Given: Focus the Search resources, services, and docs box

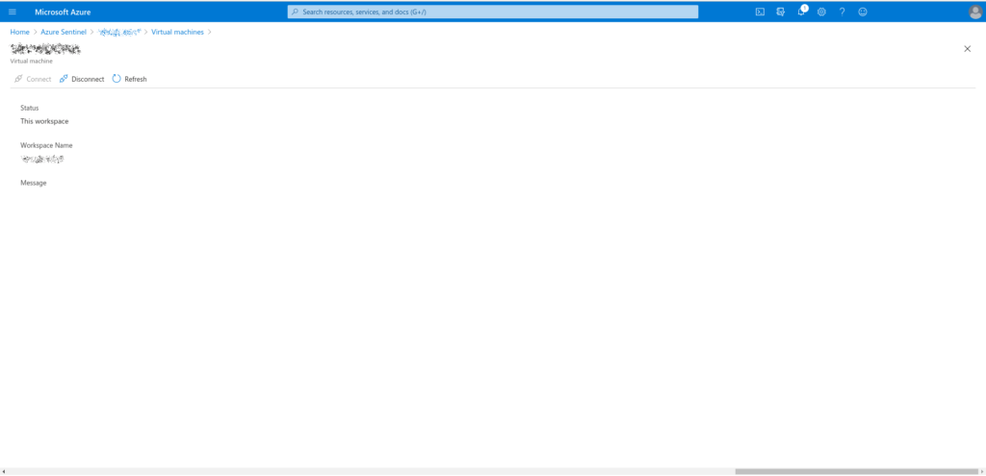Looking at the screenshot, I should click(x=492, y=12).
